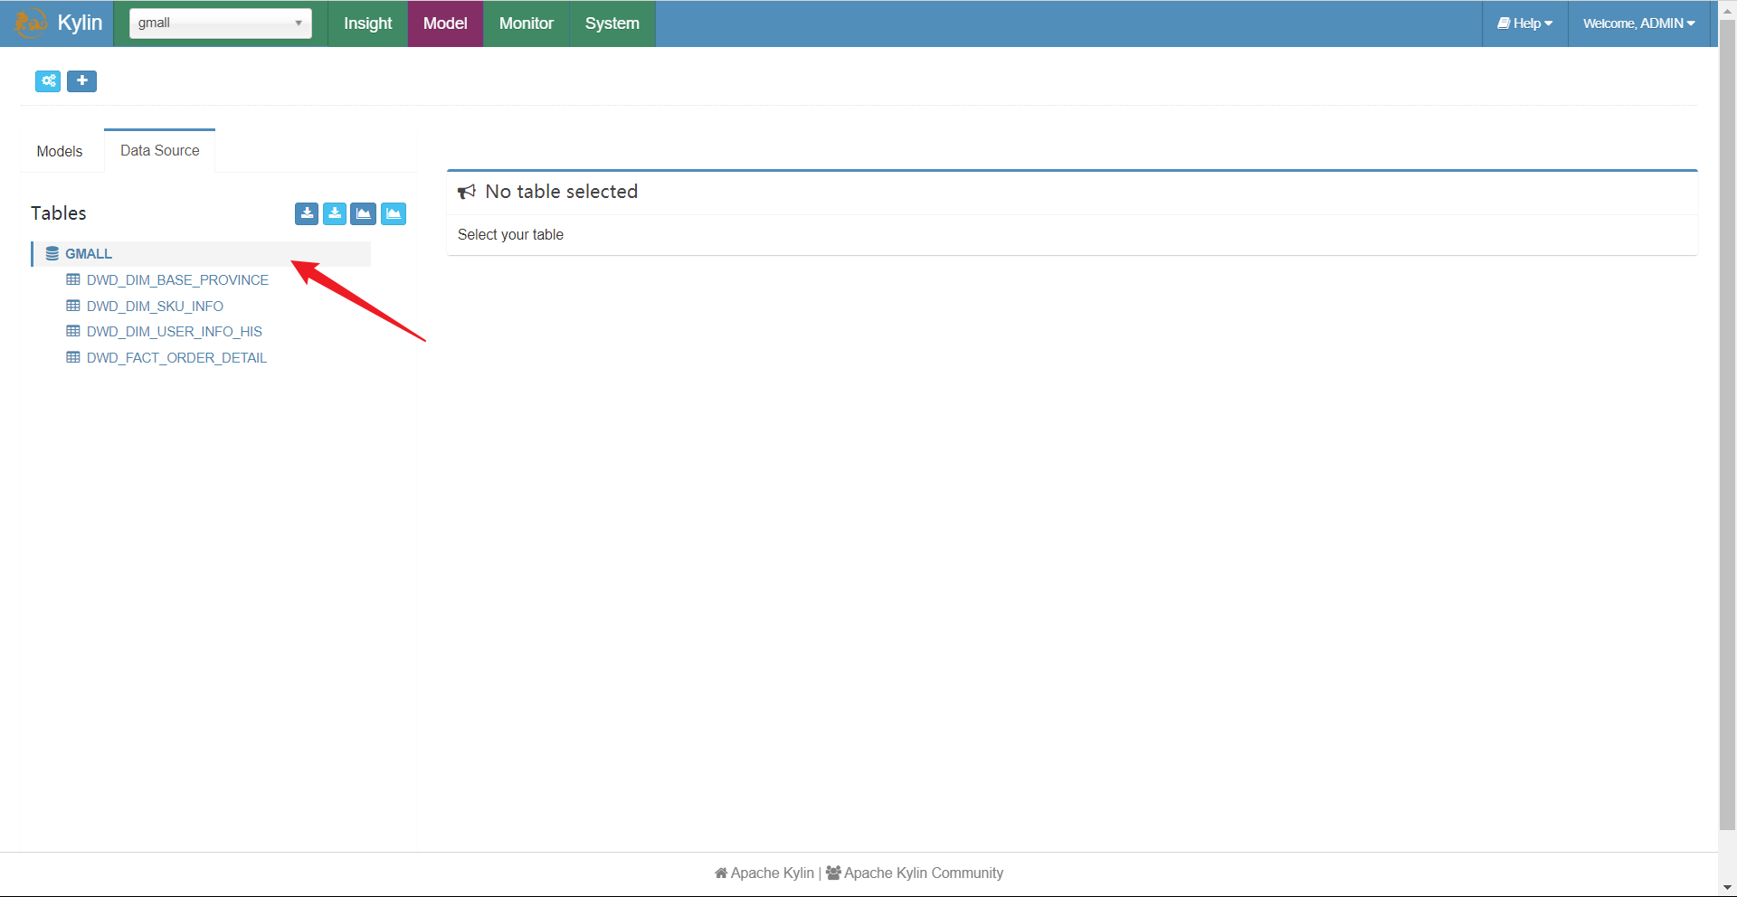Select the Model menu item
Screen dimensions: 1737x897
tap(445, 24)
